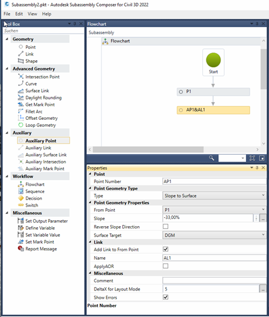
Task: Choose the Curve tool icon
Action: (x=21, y=83)
